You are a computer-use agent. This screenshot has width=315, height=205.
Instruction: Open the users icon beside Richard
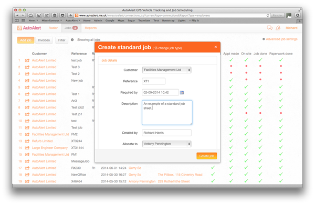pyautogui.click(x=278, y=28)
